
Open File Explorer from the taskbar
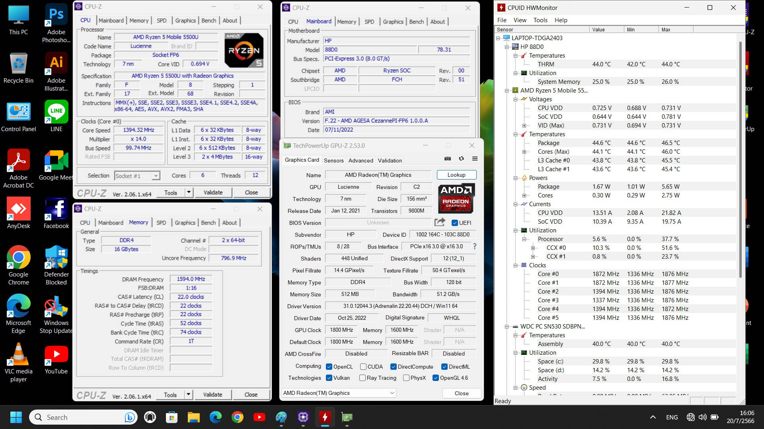tap(194, 417)
